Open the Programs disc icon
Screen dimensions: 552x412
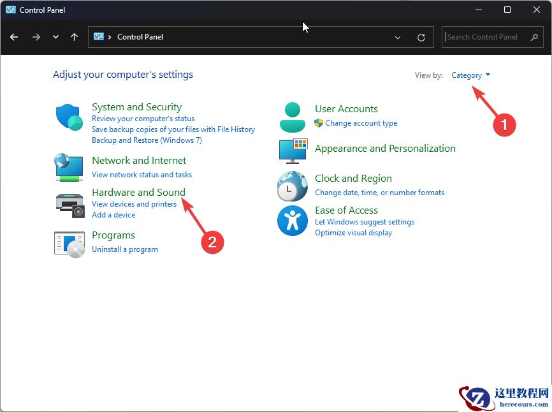69,244
